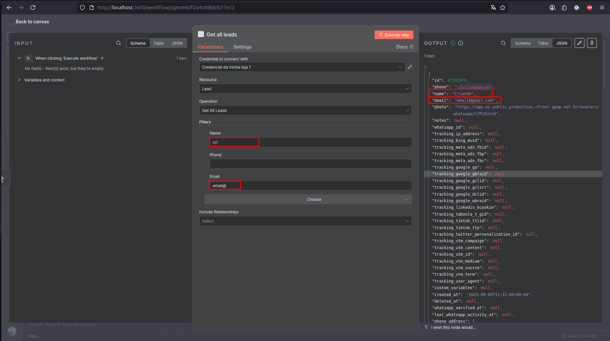Open the browser extensions icon
610x341 pixels.
564,8
